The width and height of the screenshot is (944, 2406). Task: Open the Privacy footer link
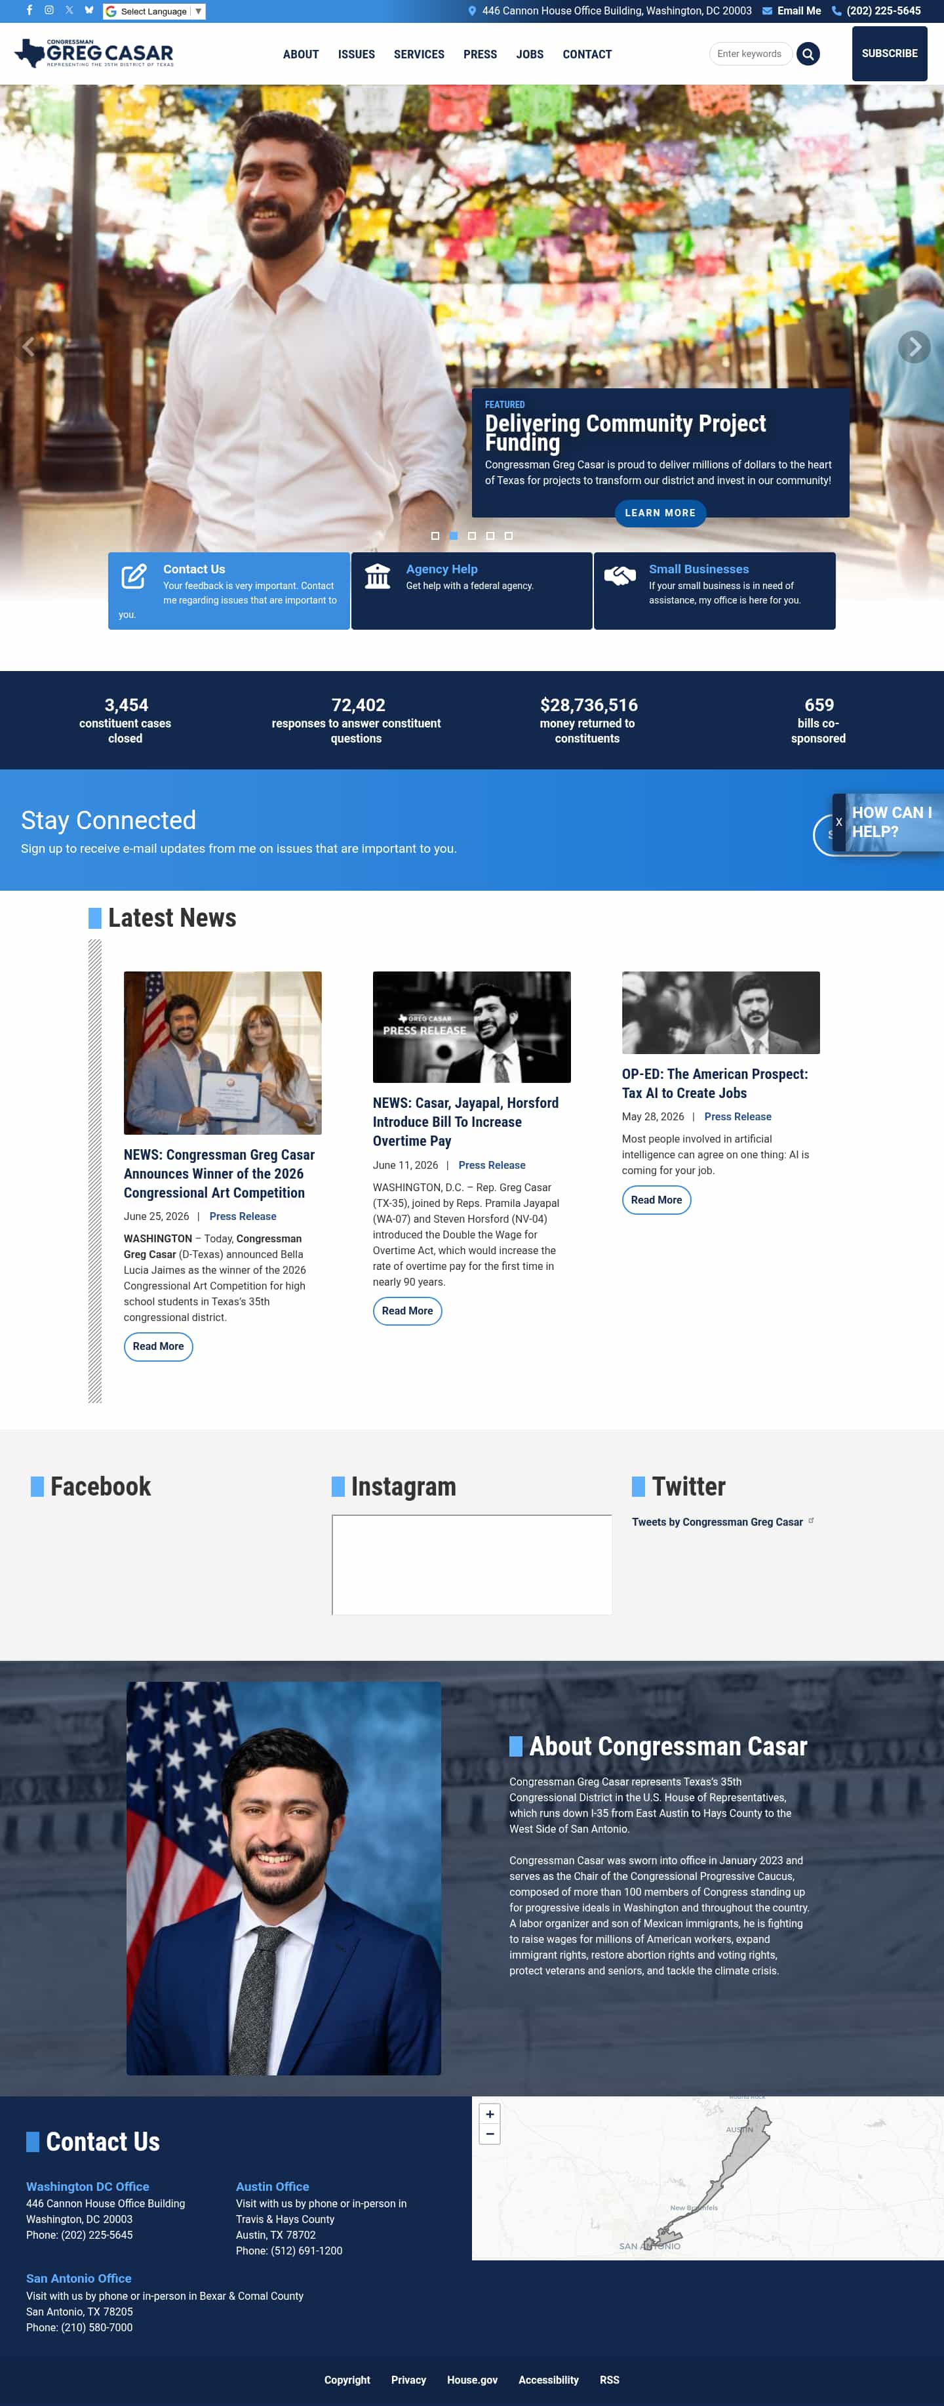(x=408, y=2380)
